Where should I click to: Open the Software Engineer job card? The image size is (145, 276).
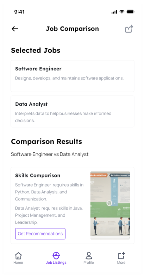[x=72, y=76]
